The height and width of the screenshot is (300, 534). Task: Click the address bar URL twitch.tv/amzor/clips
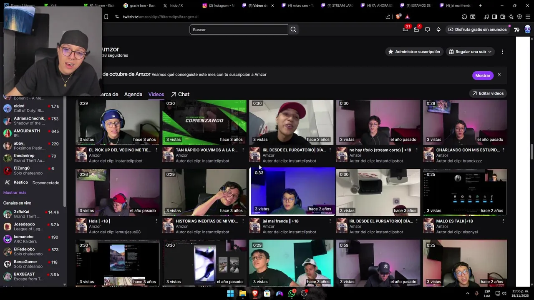click(x=161, y=17)
